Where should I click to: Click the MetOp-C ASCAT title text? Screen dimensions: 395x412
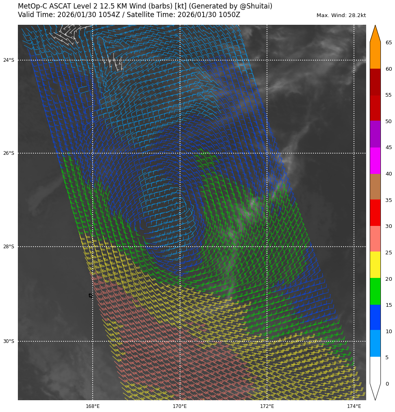click(x=145, y=7)
